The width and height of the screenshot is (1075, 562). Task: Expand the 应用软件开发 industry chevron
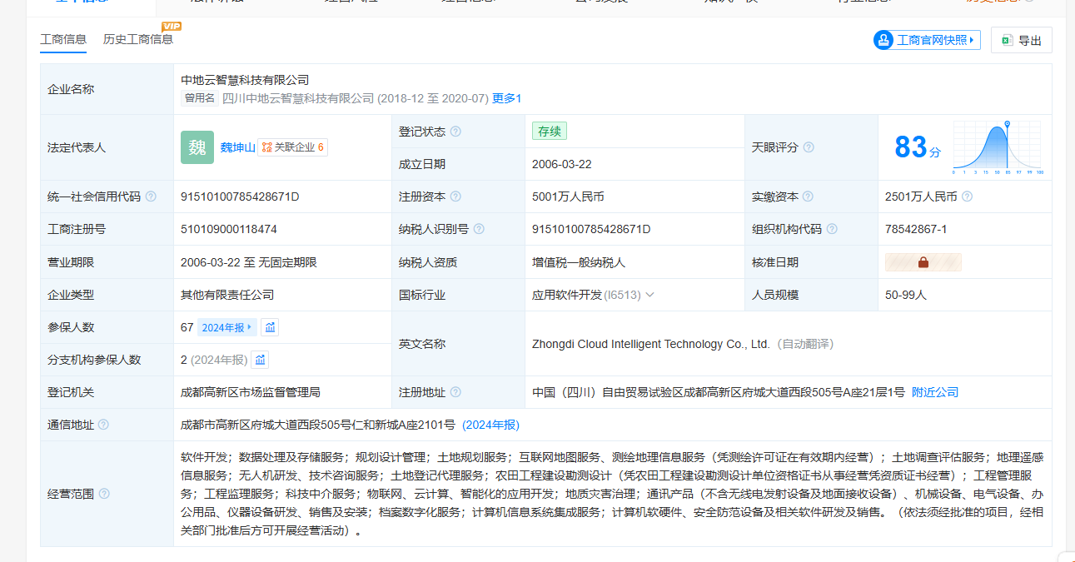[649, 295]
